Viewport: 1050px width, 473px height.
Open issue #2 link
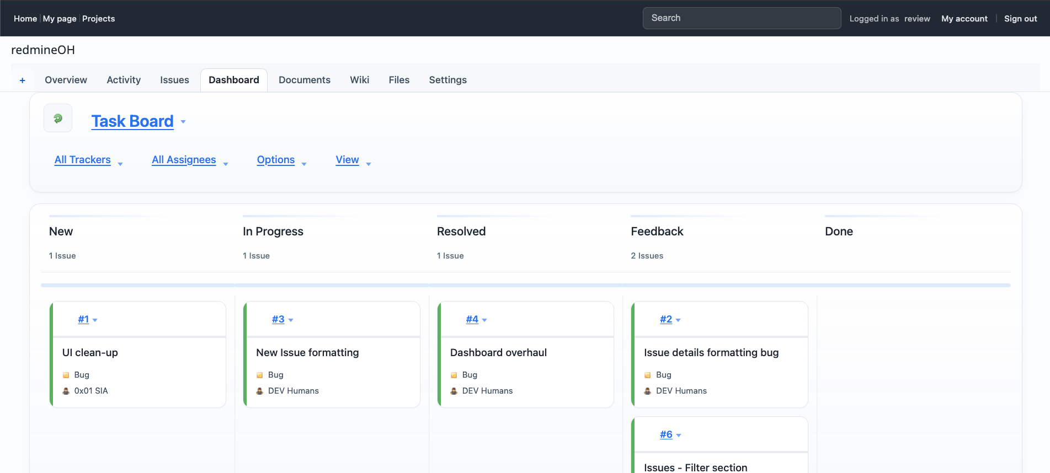tap(666, 319)
